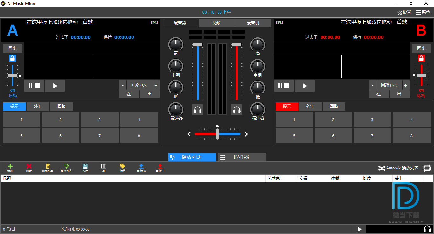Select deck A 外汇 tab
Screen dimensions: 434x234
click(38, 107)
